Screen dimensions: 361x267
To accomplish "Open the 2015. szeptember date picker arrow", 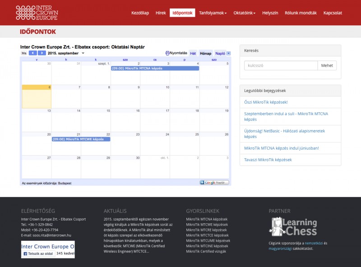I will click(82, 53).
